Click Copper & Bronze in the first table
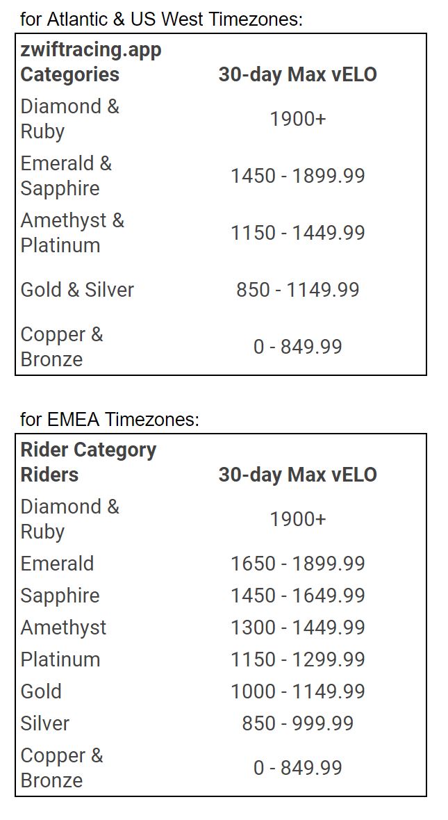448x820 pixels. click(62, 347)
